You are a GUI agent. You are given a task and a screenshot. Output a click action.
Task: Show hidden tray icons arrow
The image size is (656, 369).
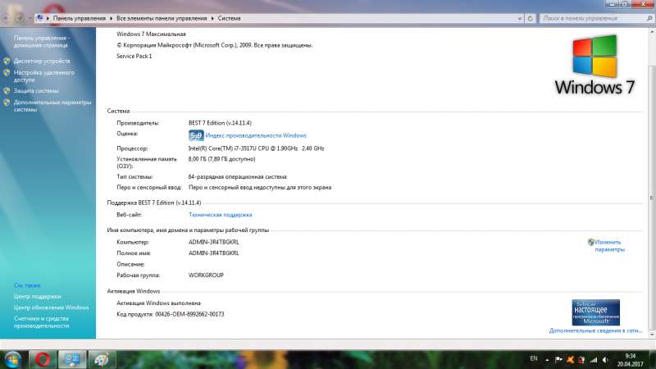pyautogui.click(x=548, y=359)
